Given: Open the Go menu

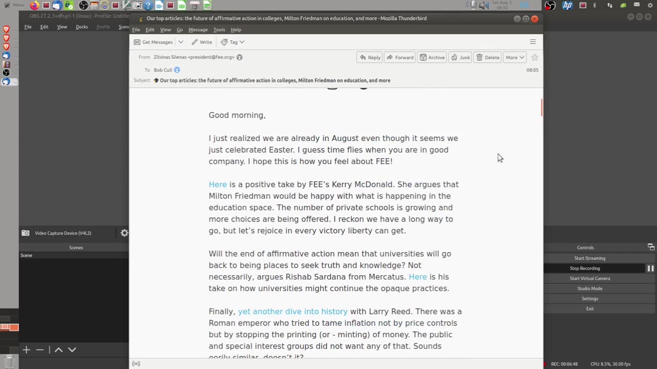Looking at the screenshot, I should 180,30.
